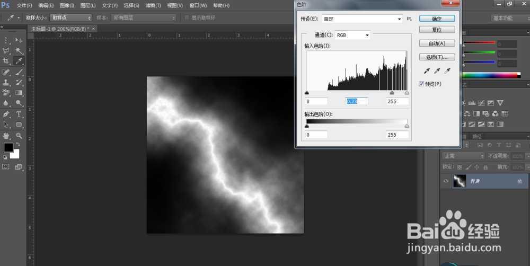Enable the show sampling ring checkbox
The image size is (530, 266).
(x=187, y=18)
